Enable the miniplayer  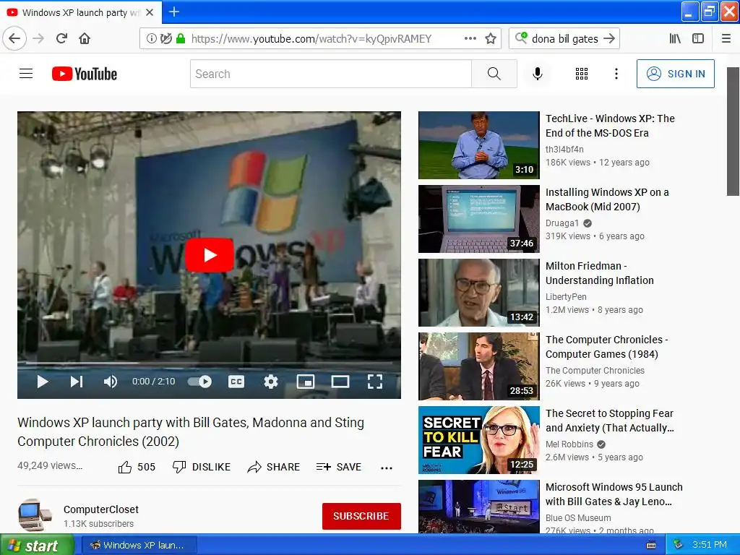(306, 382)
